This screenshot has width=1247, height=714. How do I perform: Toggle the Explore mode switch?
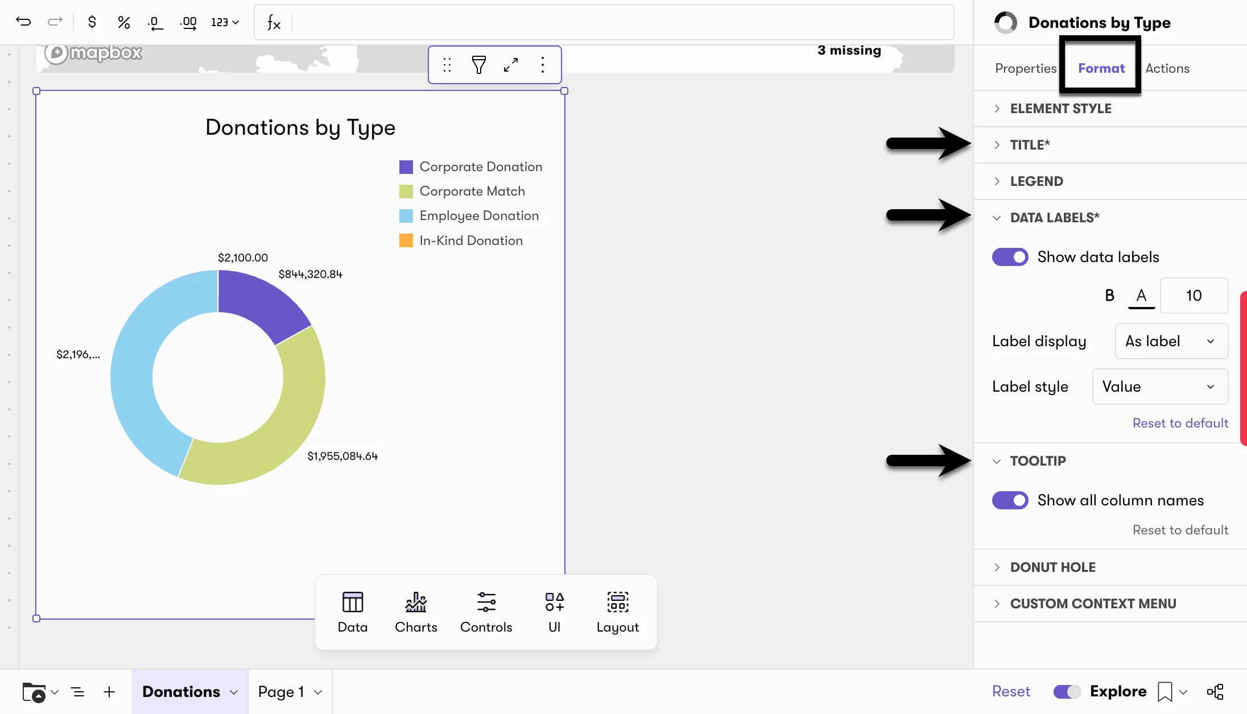point(1067,692)
